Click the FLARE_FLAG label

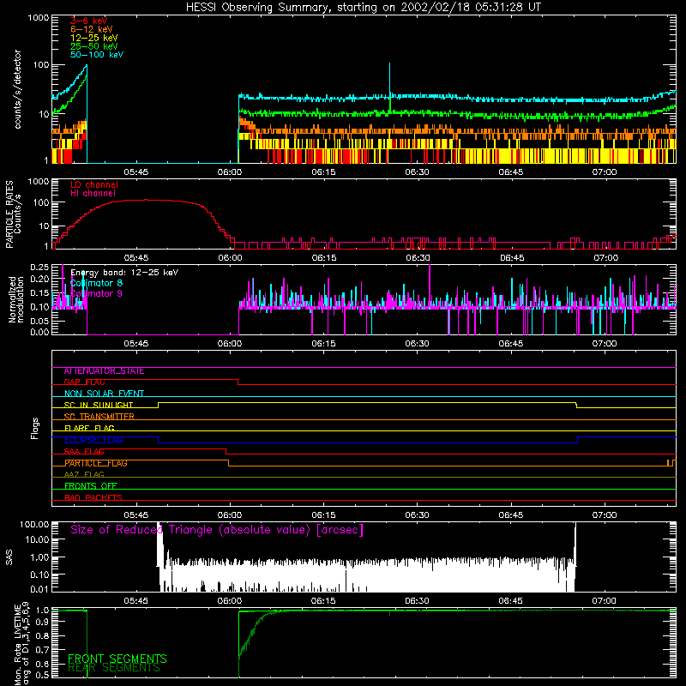(x=89, y=428)
